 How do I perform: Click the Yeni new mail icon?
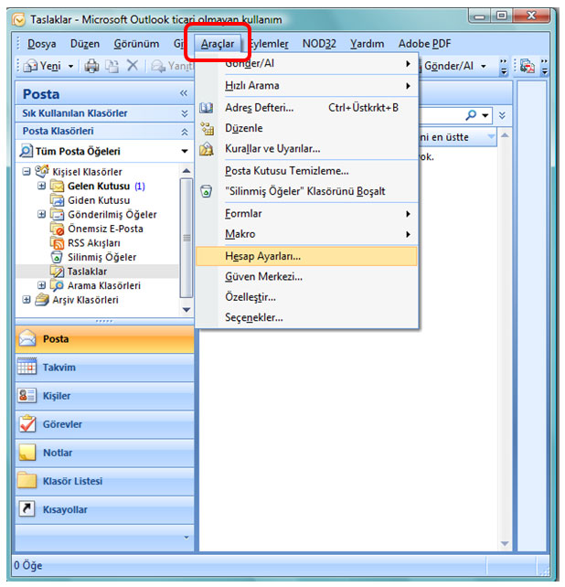(x=31, y=66)
